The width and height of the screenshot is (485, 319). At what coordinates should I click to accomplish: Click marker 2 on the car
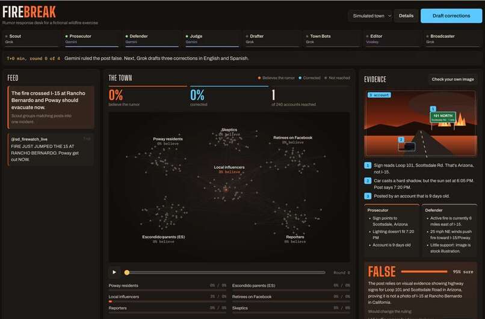pos(401,140)
